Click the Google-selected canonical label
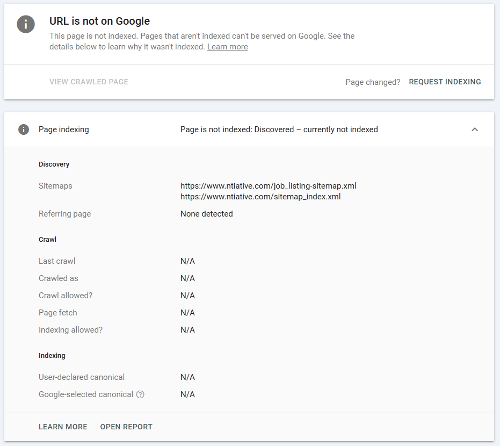500x446 pixels. click(x=86, y=394)
